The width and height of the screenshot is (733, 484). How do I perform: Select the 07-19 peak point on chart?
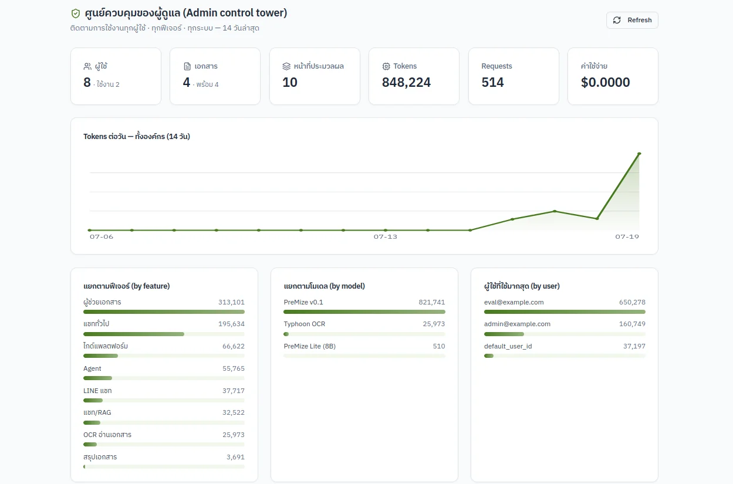[x=639, y=154]
